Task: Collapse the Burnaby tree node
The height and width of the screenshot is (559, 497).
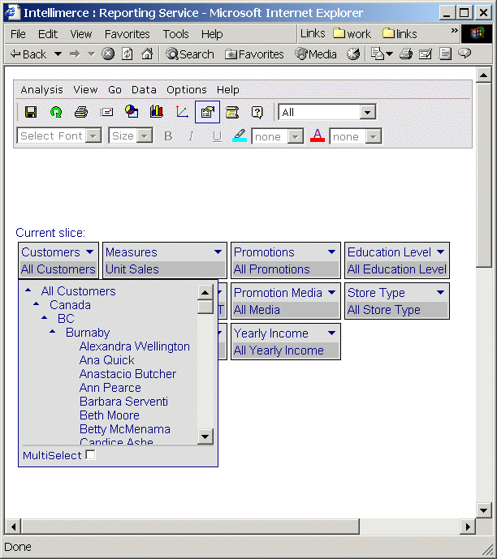Action: click(53, 331)
